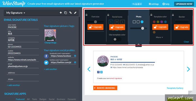This screenshot has width=196, height=101.
Task: Click the Social icons lock icon
Action: (108, 15)
